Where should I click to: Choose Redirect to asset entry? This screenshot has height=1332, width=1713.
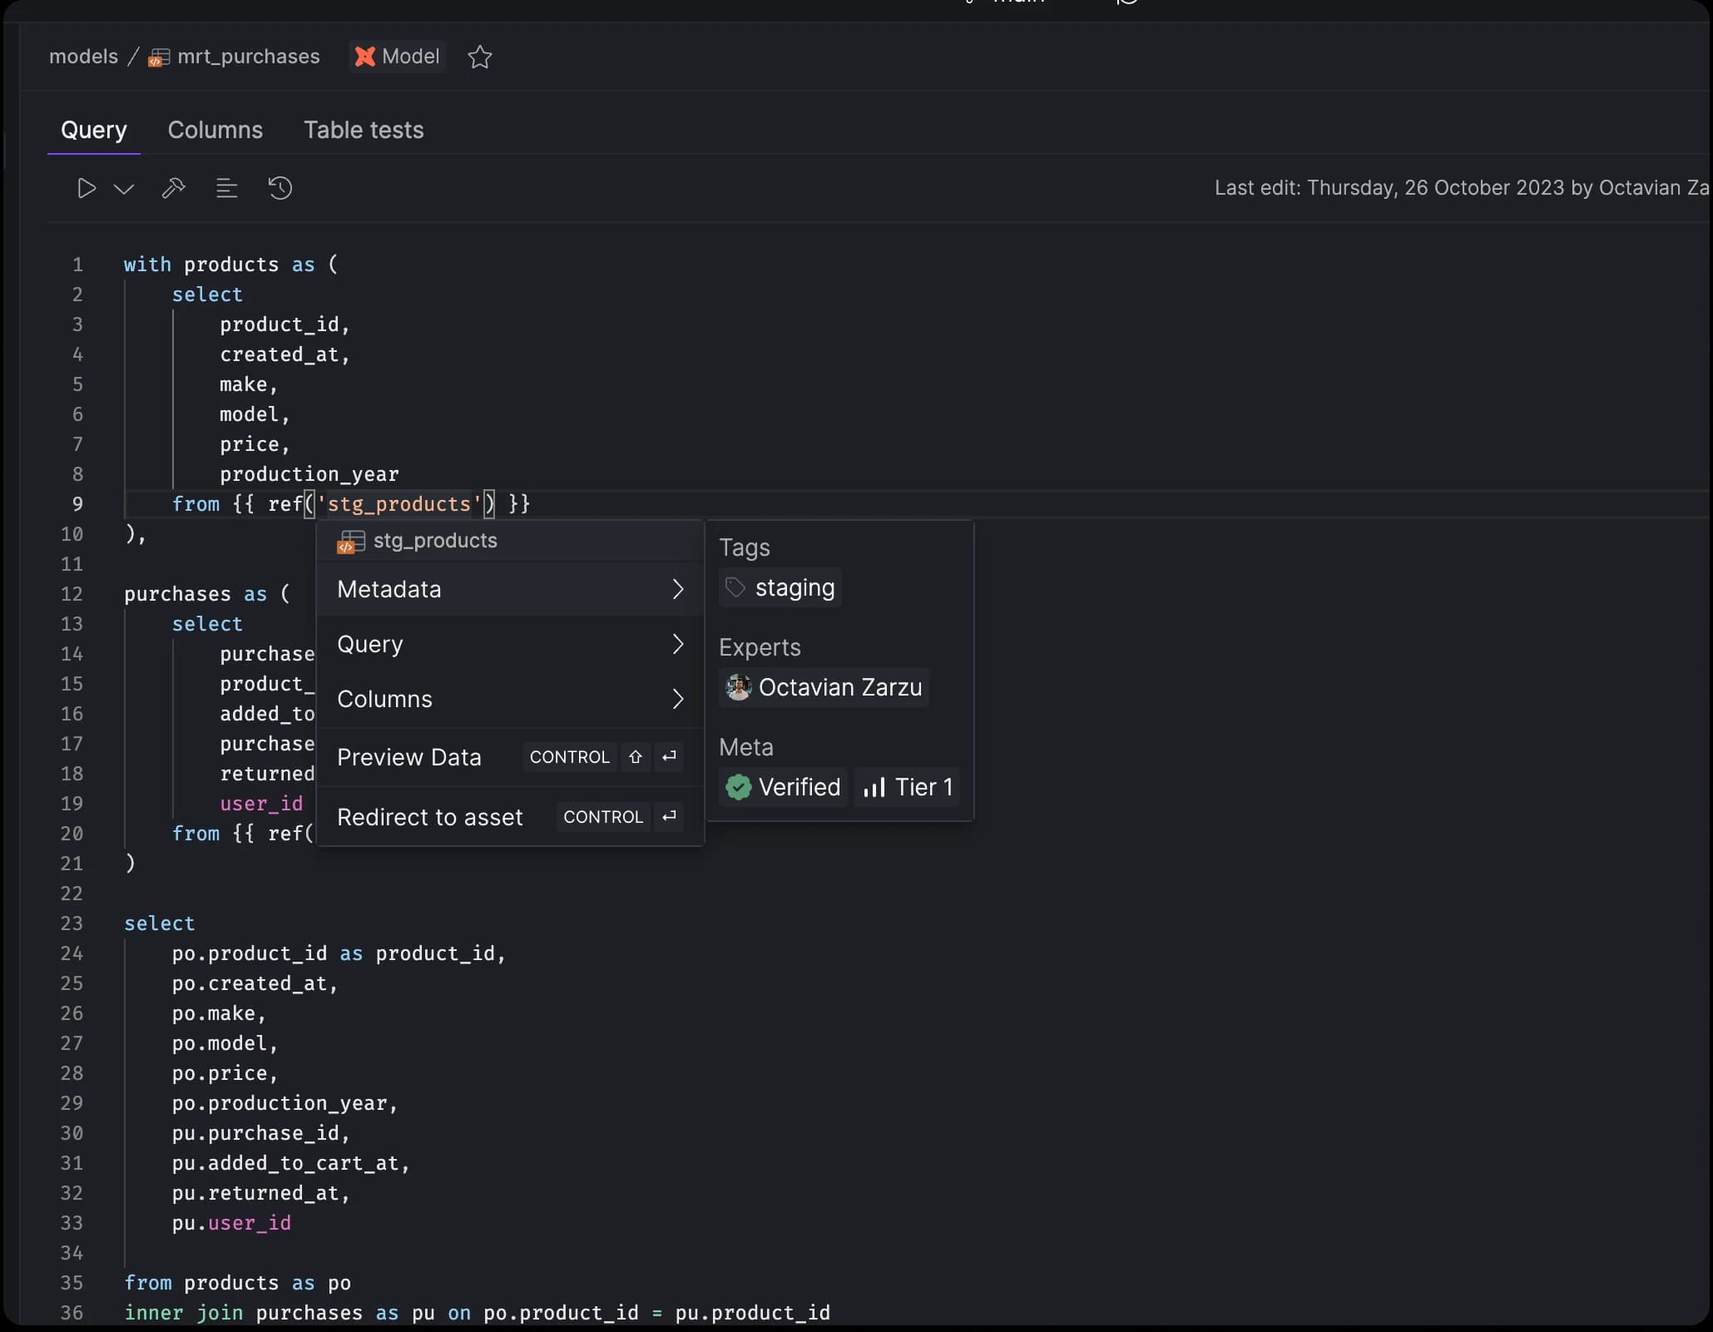510,817
